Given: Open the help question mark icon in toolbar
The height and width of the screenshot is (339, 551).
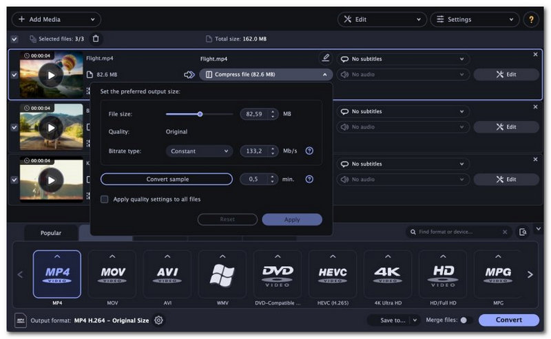Looking at the screenshot, I should [531, 19].
